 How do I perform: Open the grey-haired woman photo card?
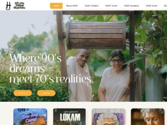tap(148, 117)
